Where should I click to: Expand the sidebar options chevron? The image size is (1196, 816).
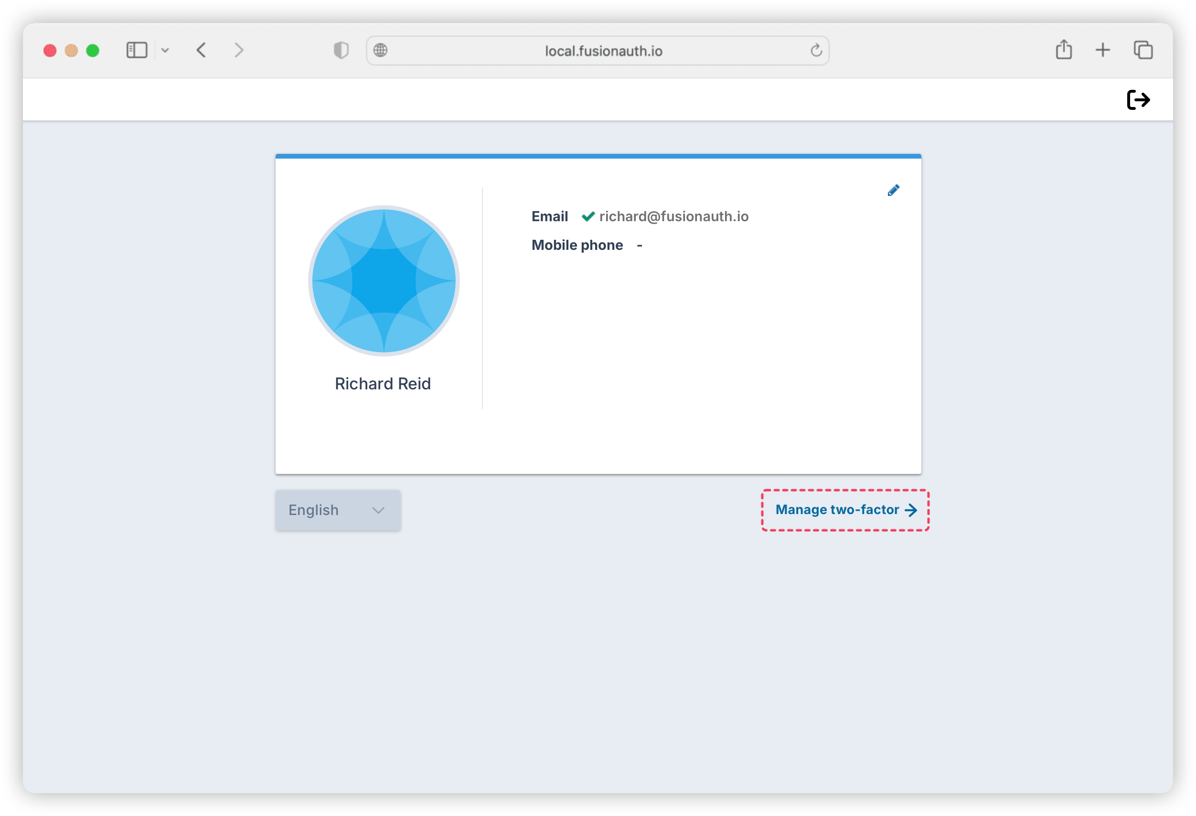pos(165,51)
